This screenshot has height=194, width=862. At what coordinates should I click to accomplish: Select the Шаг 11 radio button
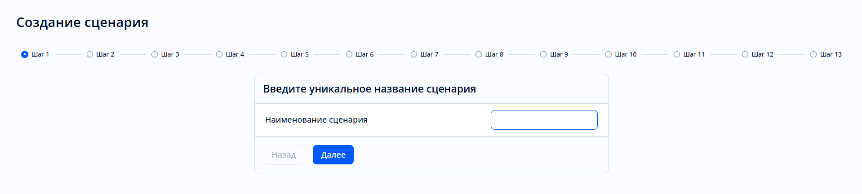pyautogui.click(x=677, y=54)
